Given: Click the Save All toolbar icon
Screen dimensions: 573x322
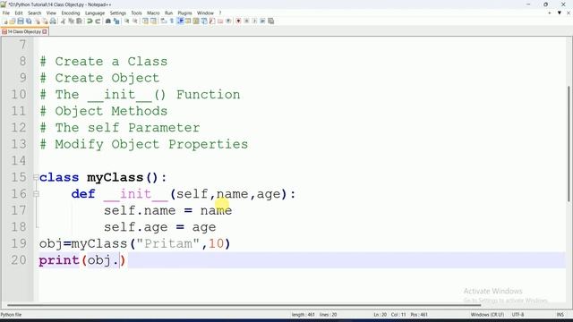Looking at the screenshot, I should tap(29, 21).
